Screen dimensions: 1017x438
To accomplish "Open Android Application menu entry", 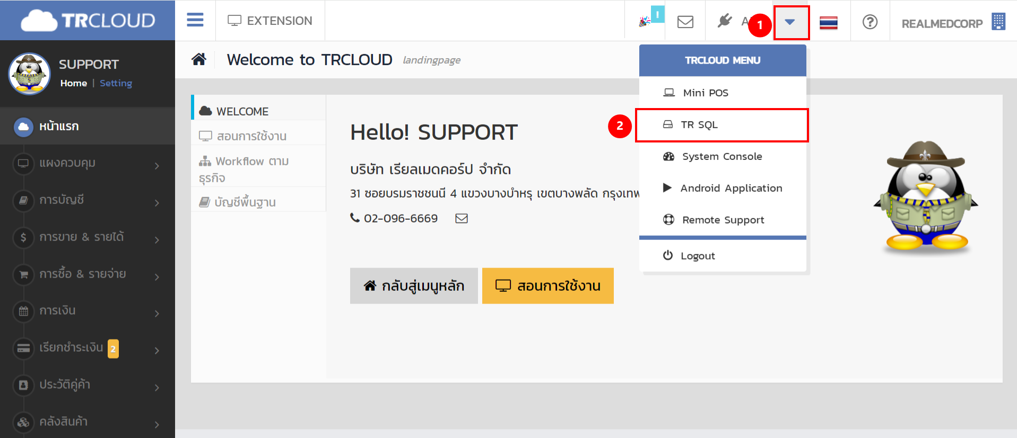I will (723, 188).
